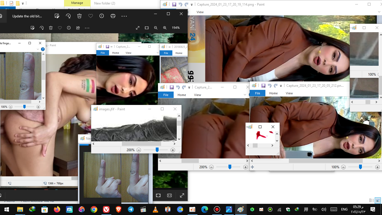The width and height of the screenshot is (382, 215).
Task: Expand Quick Access dropdown in Capture_2024_01_23_17_20_05_212 window
Action: point(281,86)
